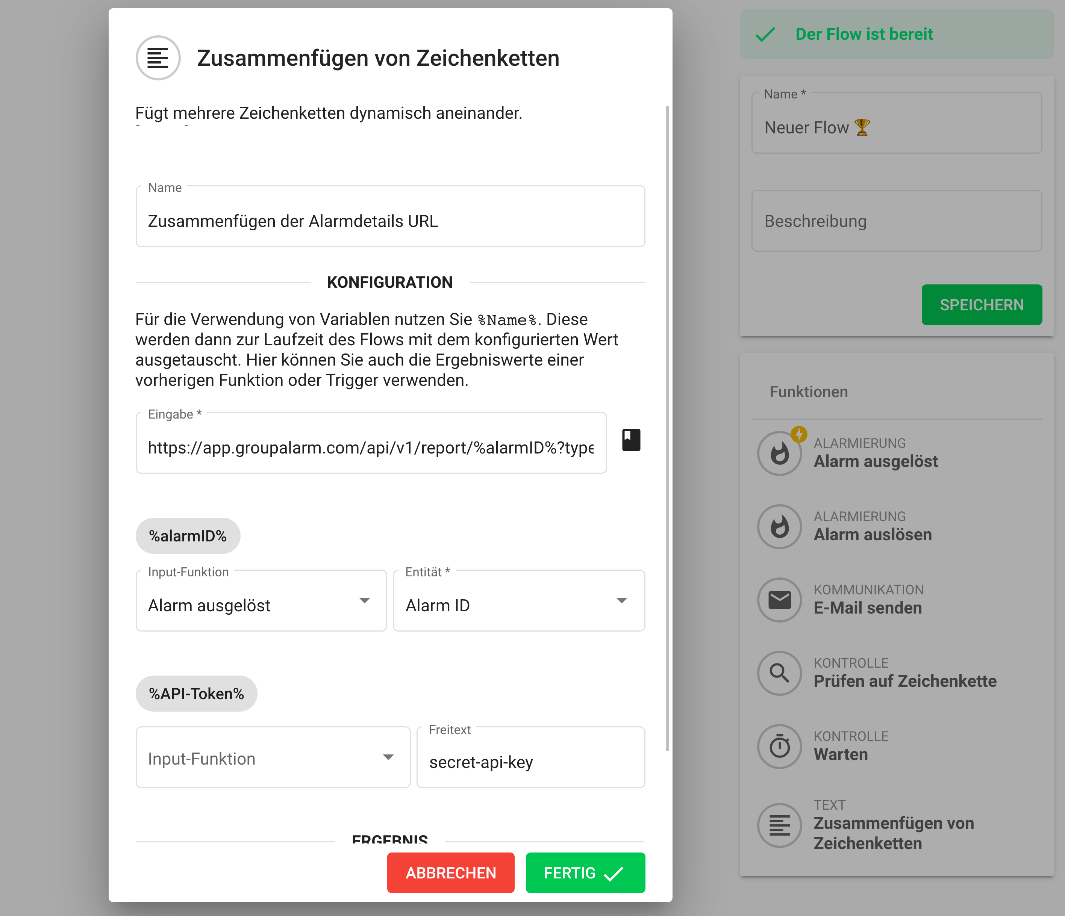Click the Freitext field with secret-api-key
The width and height of the screenshot is (1065, 916).
(530, 761)
